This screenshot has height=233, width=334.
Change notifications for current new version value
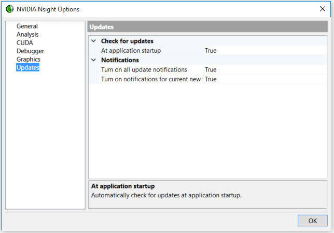coord(265,79)
